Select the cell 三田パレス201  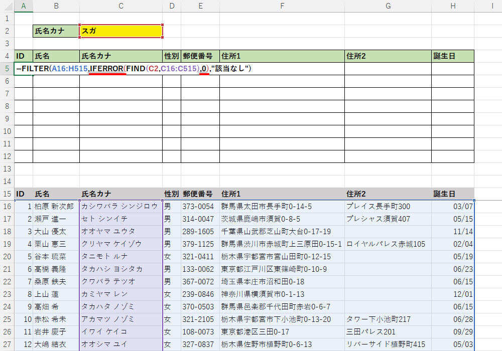pyautogui.click(x=388, y=332)
